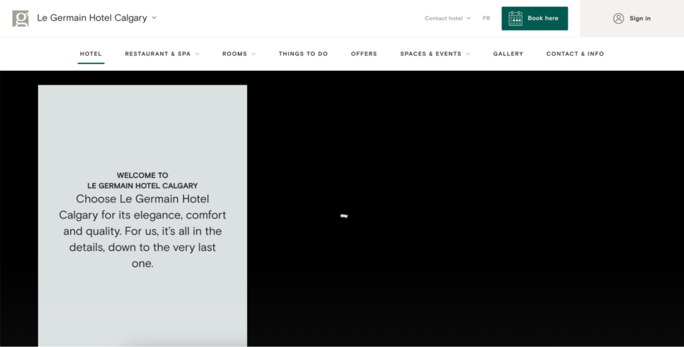The width and height of the screenshot is (684, 347).
Task: Open the Contact hotel dropdown
Action: pos(448,18)
